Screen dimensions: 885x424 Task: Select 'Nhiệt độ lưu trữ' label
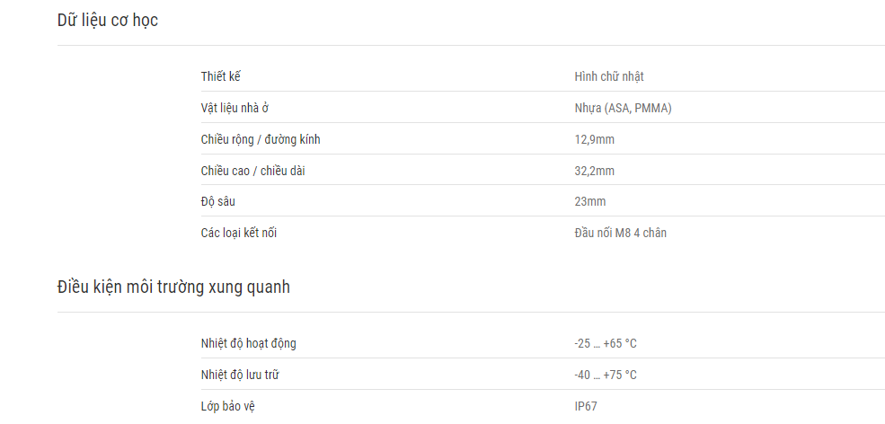click(240, 375)
